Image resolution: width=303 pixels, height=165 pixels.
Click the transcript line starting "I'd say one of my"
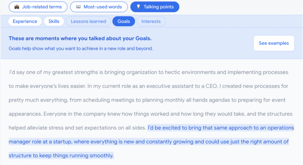click(149, 72)
